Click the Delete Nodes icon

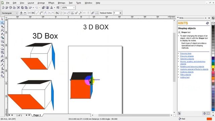pyautogui.click(x=25, y=13)
